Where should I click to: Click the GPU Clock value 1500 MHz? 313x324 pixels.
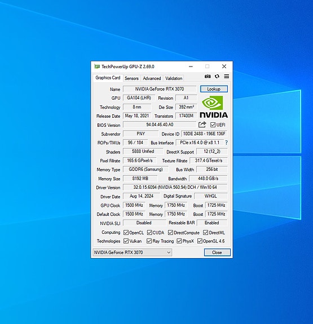(134, 205)
